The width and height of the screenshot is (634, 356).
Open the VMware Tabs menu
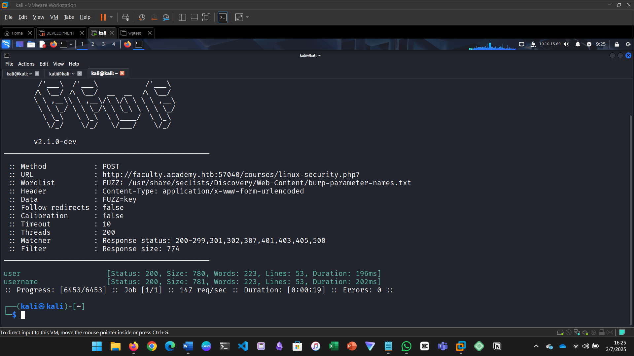pyautogui.click(x=69, y=17)
